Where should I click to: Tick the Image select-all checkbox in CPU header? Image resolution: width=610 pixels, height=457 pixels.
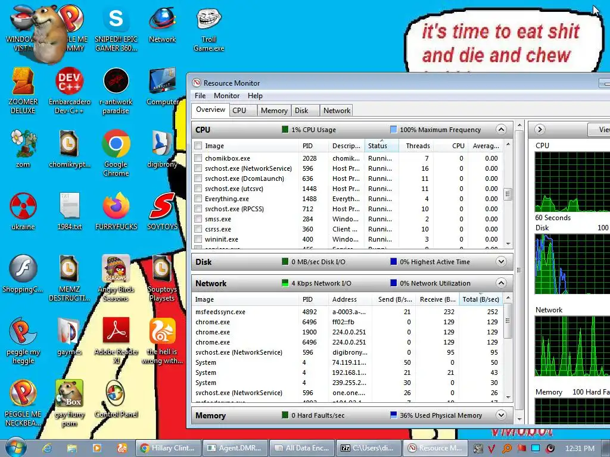coord(198,146)
